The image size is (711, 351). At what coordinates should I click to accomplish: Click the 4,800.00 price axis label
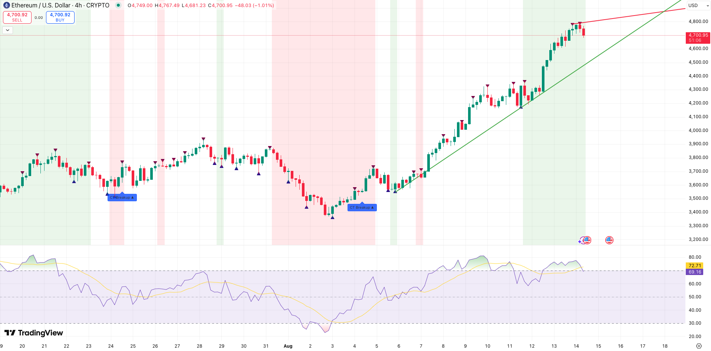pos(698,21)
